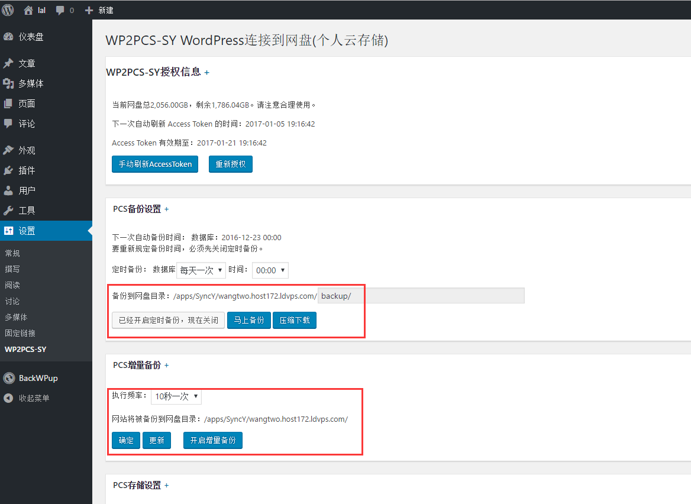Open the 设置 menu label

(x=27, y=231)
